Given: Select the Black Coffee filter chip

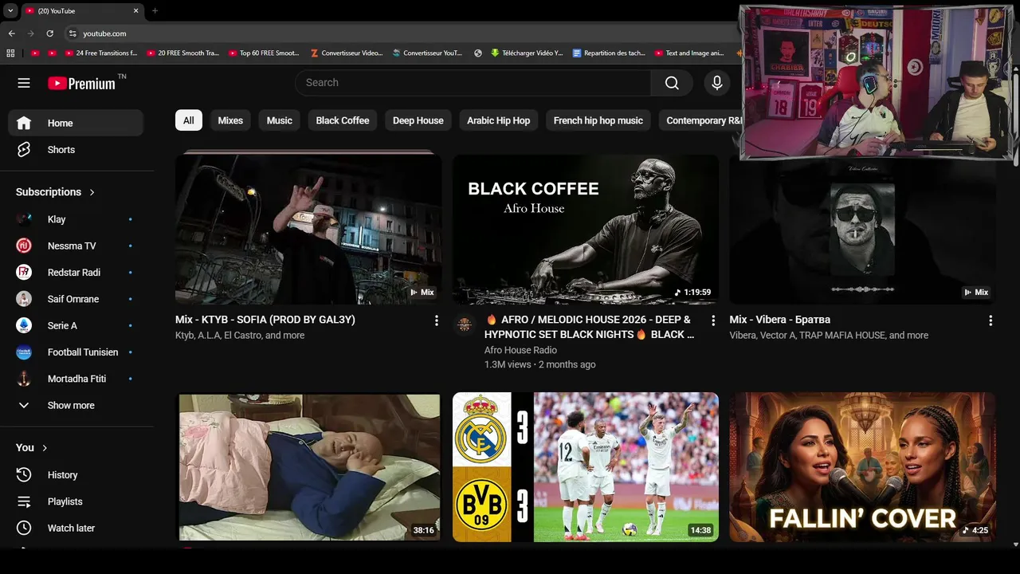Looking at the screenshot, I should [343, 120].
